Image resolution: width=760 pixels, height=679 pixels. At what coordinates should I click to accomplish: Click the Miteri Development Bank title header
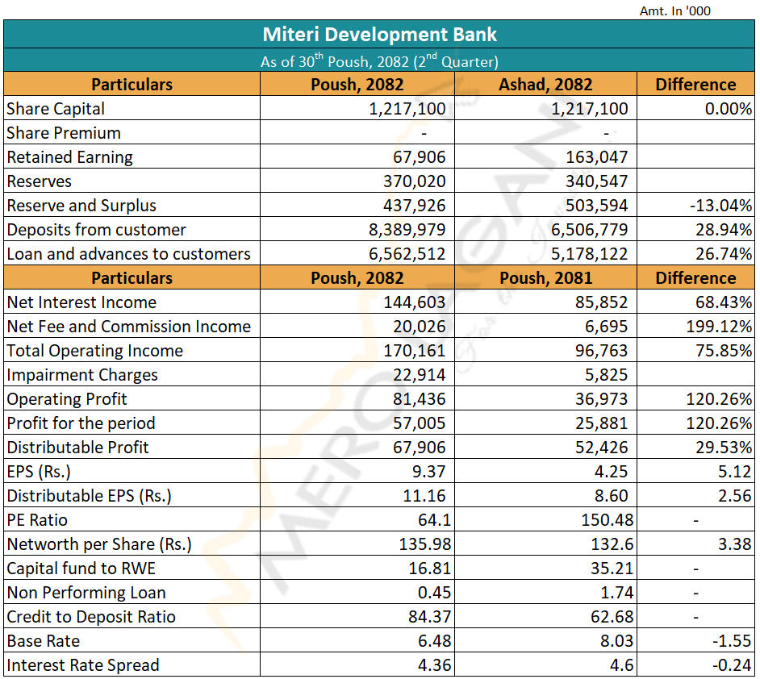(379, 35)
